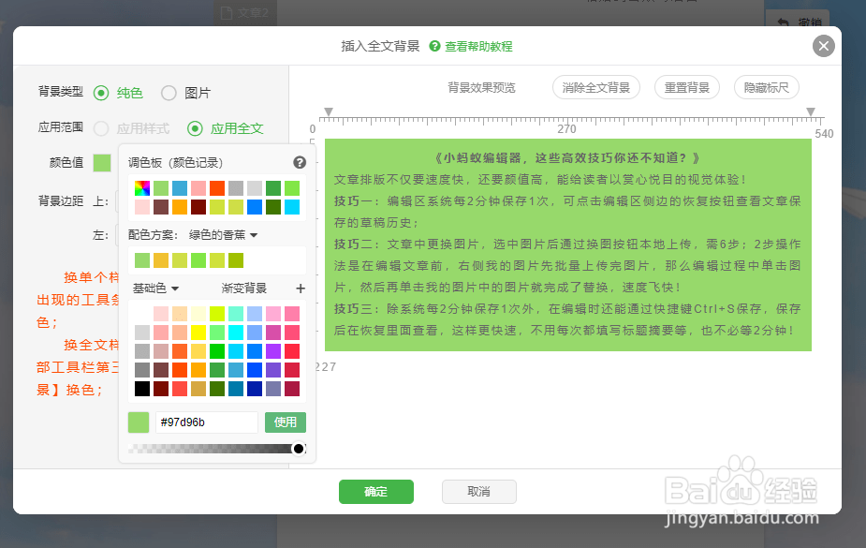Click the slider handle at the palette bottom
Viewport: 866px width, 548px height.
(298, 448)
